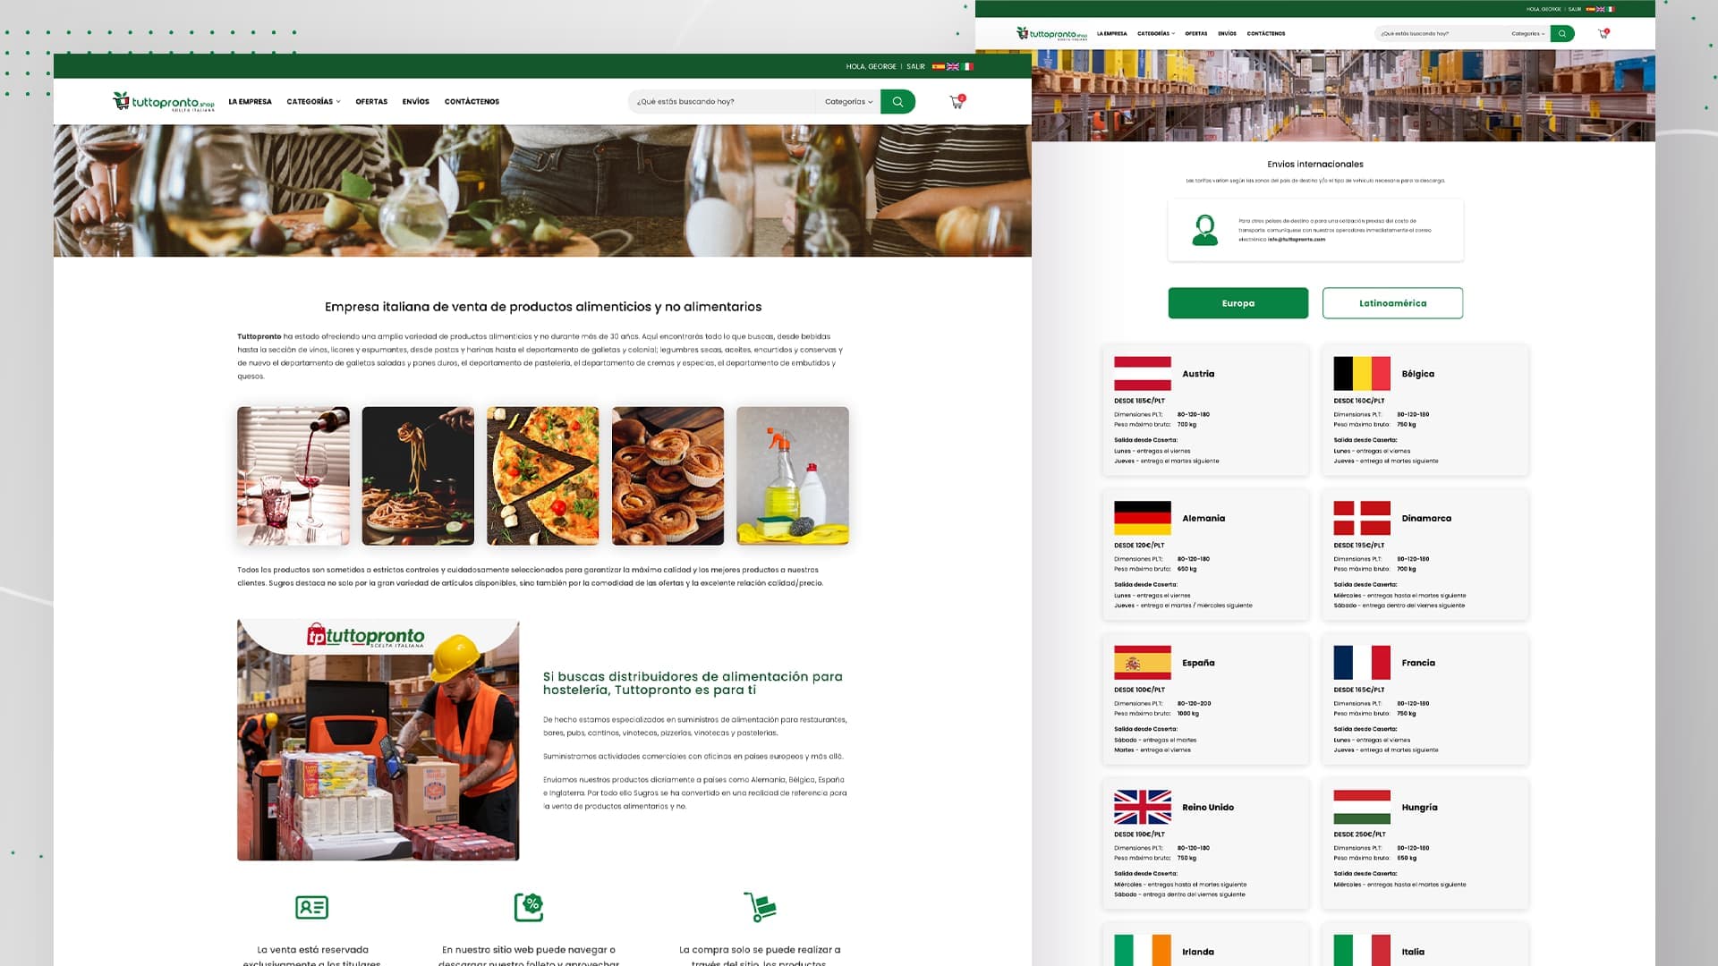The height and width of the screenshot is (966, 1718).
Task: Open the pizza slices photo
Action: pyautogui.click(x=543, y=476)
